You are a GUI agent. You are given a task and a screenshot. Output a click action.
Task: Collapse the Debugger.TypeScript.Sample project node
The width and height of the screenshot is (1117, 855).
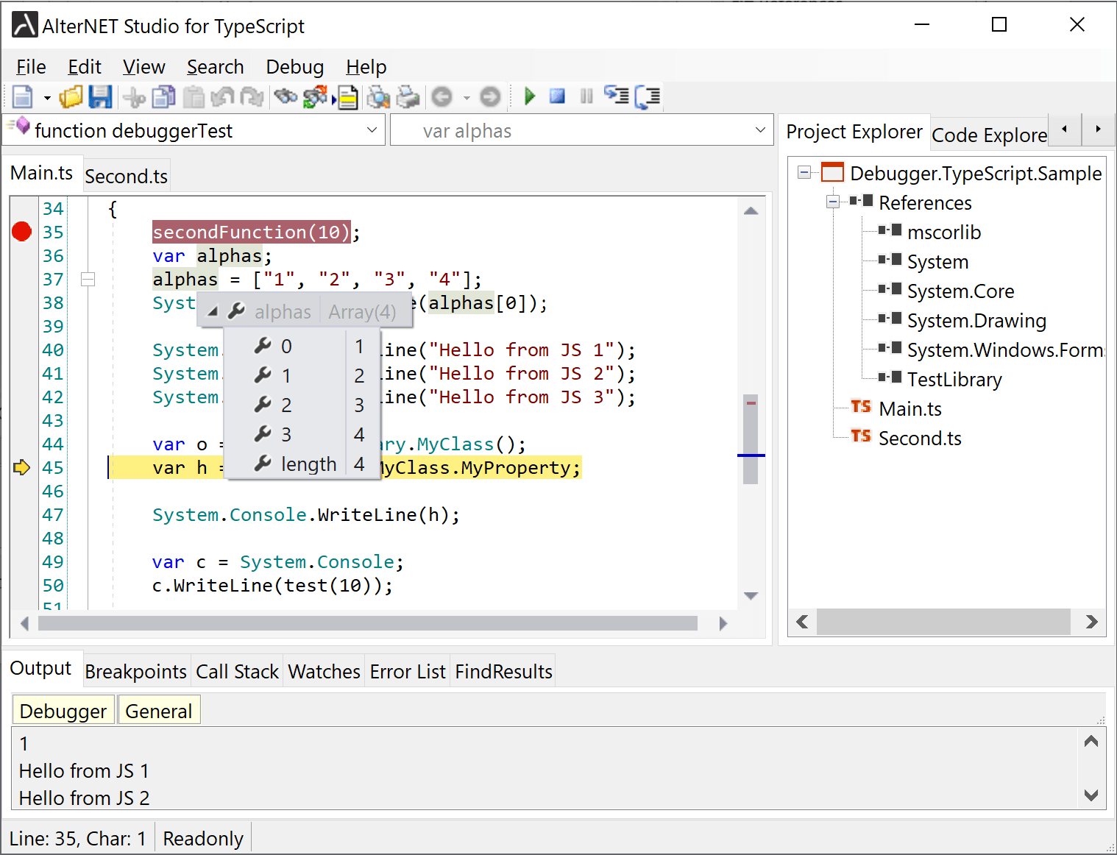pyautogui.click(x=804, y=173)
